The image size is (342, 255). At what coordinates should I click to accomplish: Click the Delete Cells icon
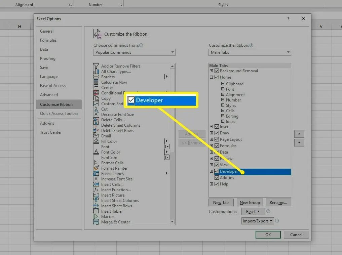tap(96, 120)
